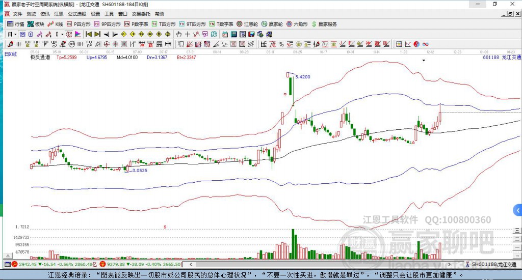The image size is (522, 280).
Task: Click first yellow diamond left-arrow icon
Action: click(124, 34)
